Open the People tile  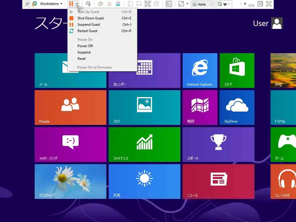(71, 108)
